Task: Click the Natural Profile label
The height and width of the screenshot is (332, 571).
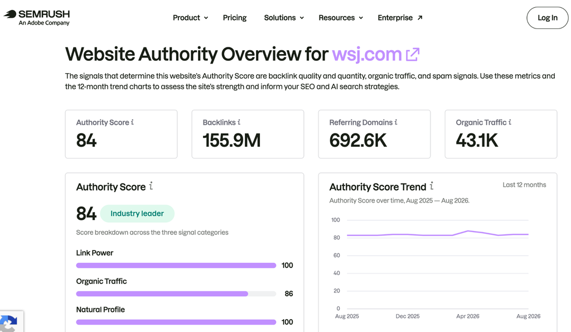Action: tap(100, 310)
